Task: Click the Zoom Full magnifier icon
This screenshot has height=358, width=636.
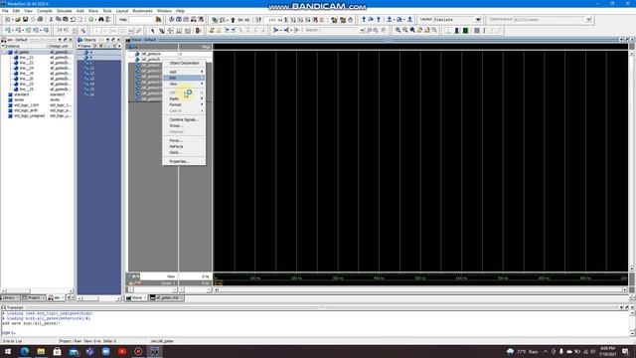Action: click(412, 30)
